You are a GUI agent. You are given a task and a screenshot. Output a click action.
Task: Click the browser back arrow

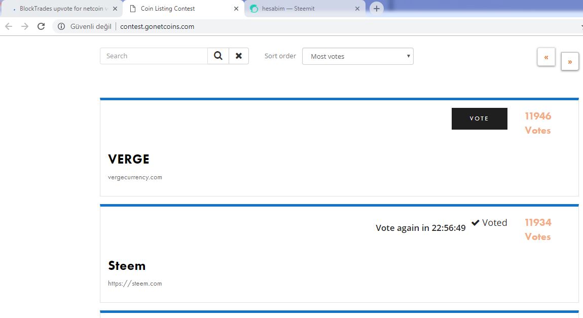[x=9, y=26]
